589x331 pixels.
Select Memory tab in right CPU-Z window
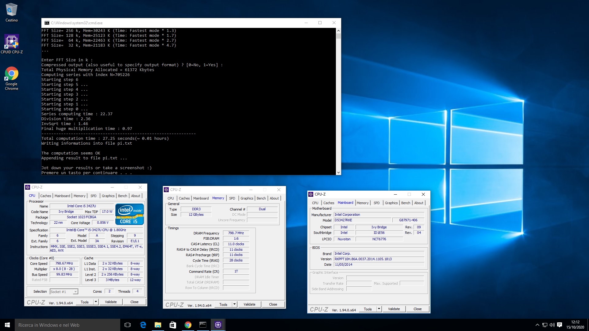coord(363,203)
